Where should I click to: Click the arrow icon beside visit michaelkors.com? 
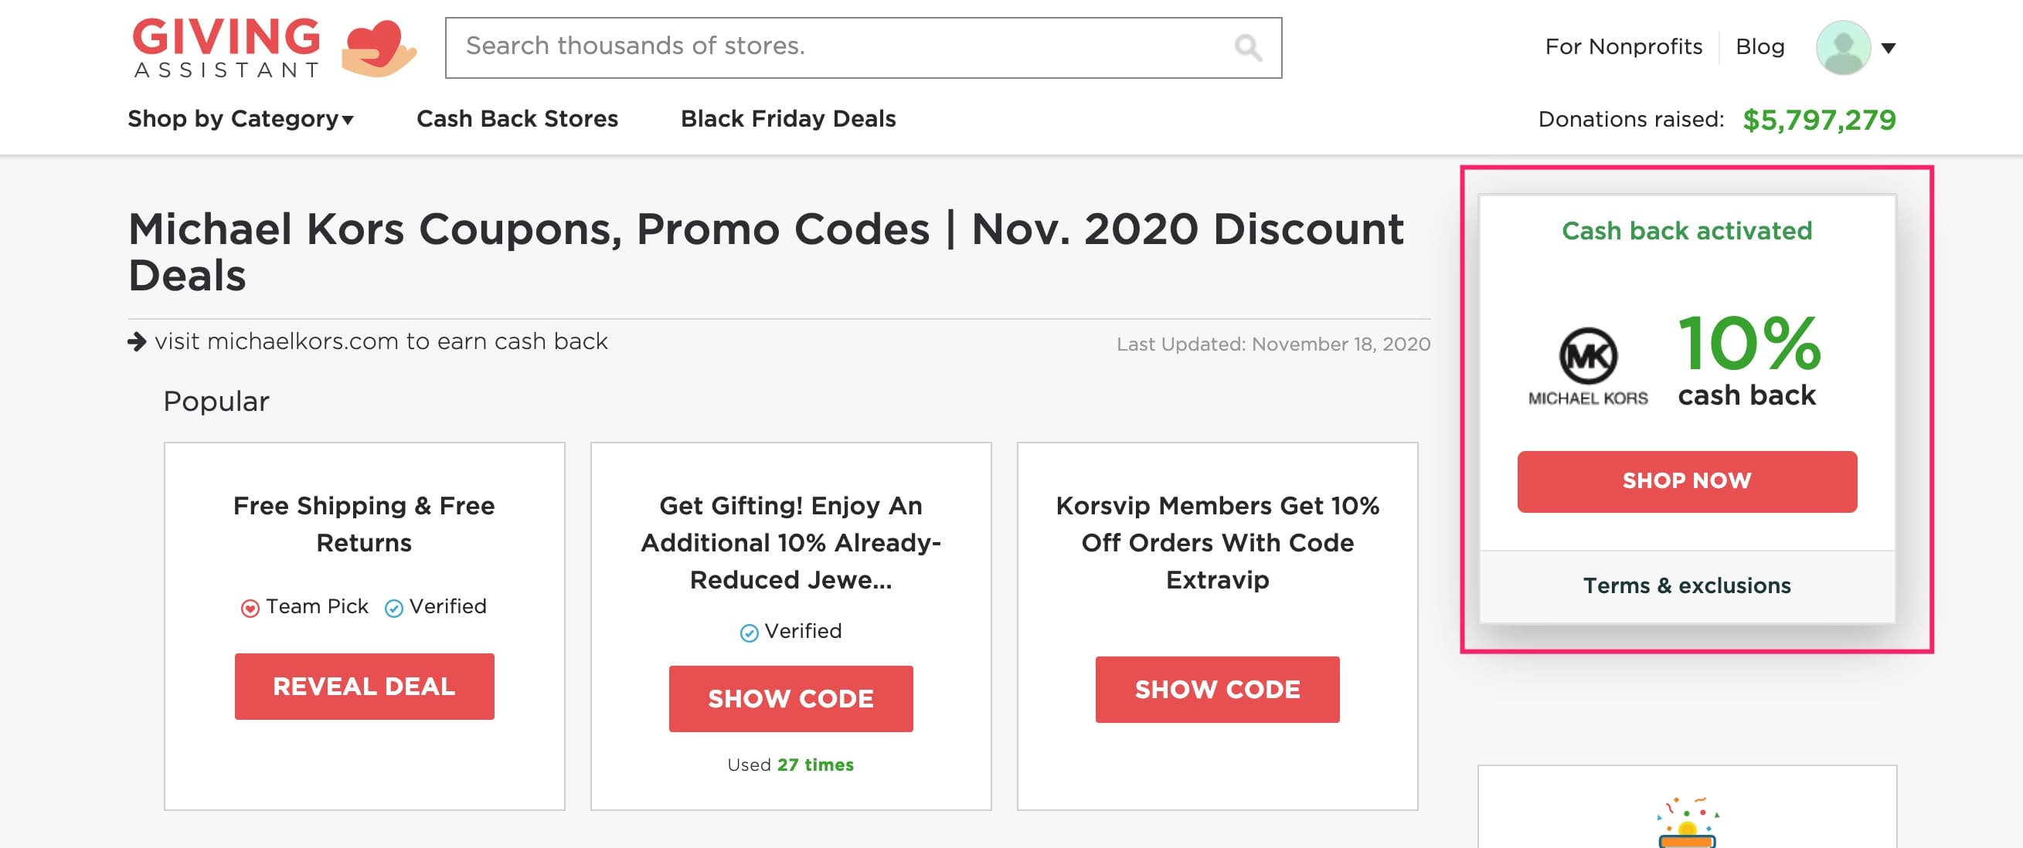(137, 341)
